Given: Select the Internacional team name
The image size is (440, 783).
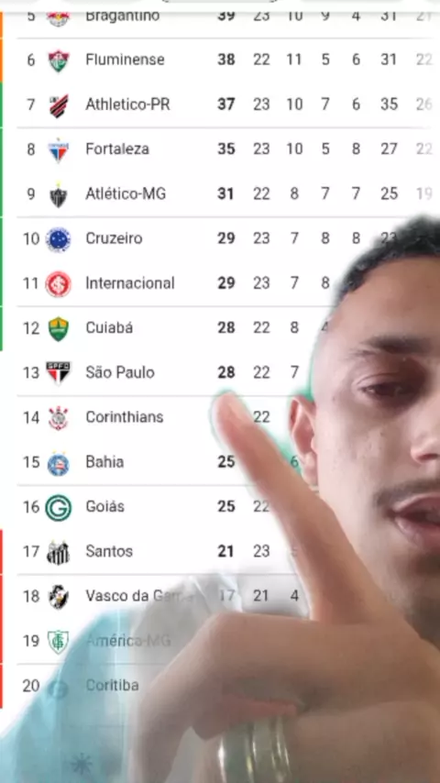Looking at the screenshot, I should coord(130,283).
